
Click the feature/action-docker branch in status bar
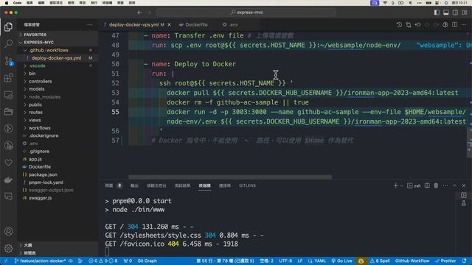click(x=40, y=261)
